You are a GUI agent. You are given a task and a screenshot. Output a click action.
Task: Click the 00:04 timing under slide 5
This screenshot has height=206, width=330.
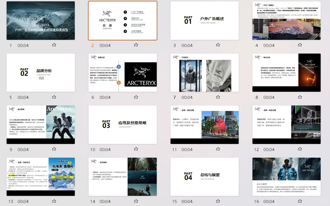tap(23, 98)
